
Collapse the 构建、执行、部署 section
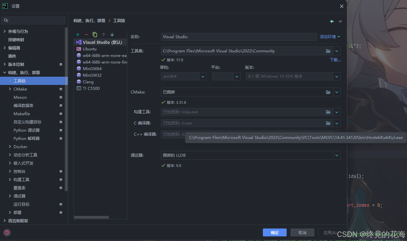point(5,72)
